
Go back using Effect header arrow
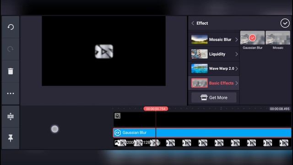click(193, 23)
